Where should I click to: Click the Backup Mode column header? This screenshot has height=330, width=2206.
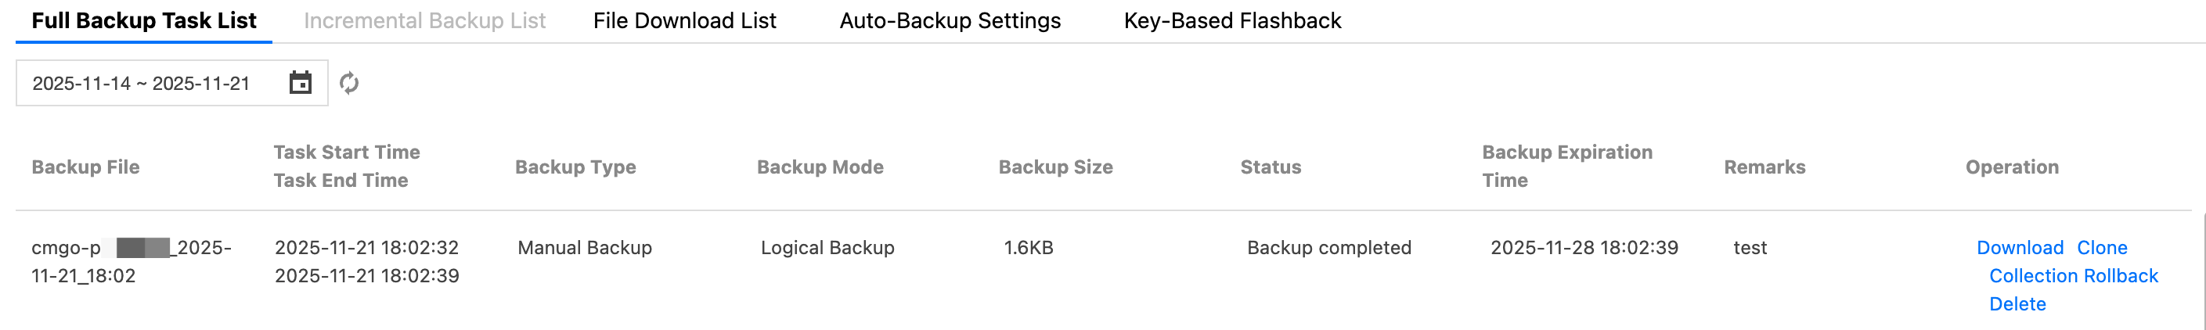[820, 167]
